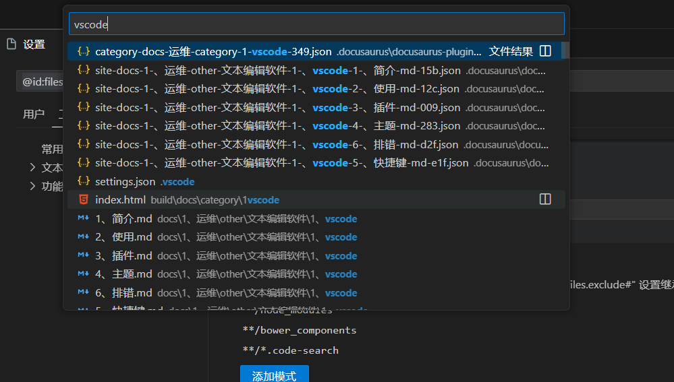Select the 用户 settings scope tab
This screenshot has width=674, height=382.
point(34,114)
